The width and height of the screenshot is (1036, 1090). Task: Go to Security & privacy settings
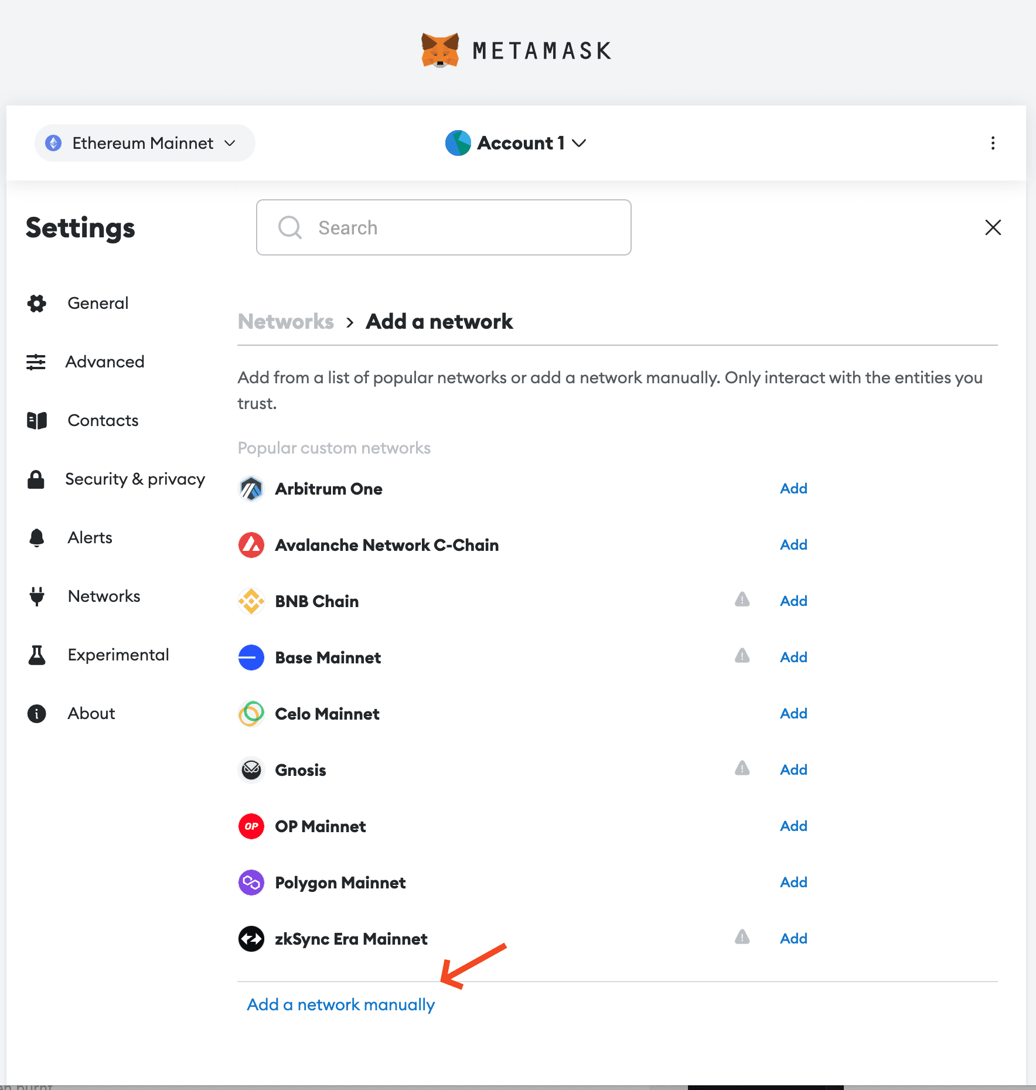pos(135,479)
